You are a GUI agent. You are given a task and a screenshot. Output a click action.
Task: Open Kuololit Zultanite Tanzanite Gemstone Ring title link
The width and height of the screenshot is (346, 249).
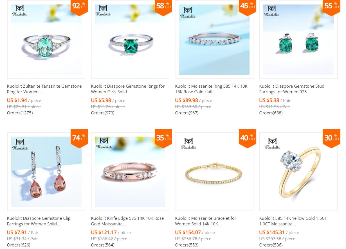pos(44,89)
